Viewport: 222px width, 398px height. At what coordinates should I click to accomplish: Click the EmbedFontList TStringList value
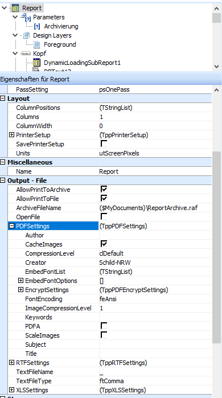pyautogui.click(x=116, y=272)
